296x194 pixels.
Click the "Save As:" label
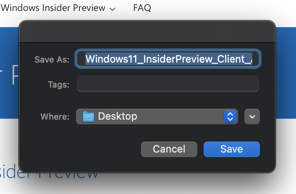coord(52,59)
